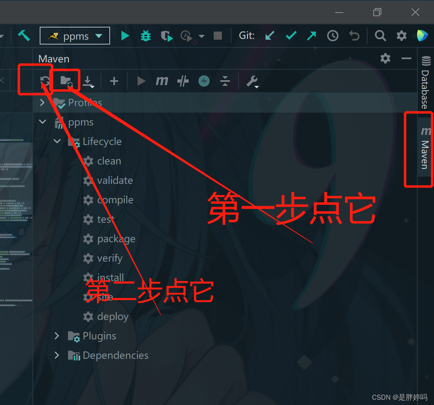Download Maven sources and documentation

(x=88, y=81)
